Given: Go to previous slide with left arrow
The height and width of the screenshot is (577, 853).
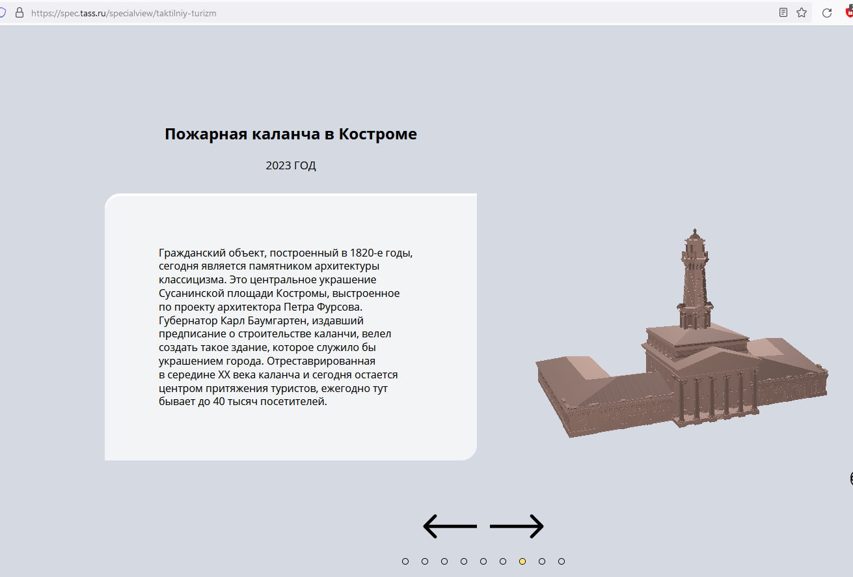Looking at the screenshot, I should (450, 526).
